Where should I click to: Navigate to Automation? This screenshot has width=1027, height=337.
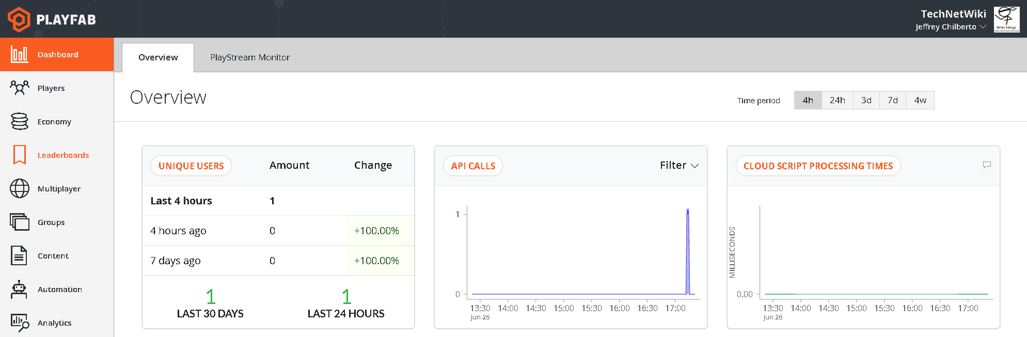[x=57, y=289]
